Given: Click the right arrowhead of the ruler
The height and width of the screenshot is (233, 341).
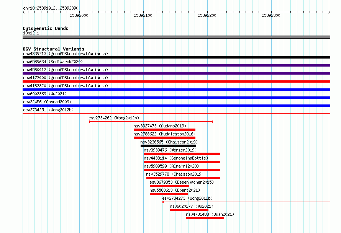Looking at the screenshot, I should [329, 12].
